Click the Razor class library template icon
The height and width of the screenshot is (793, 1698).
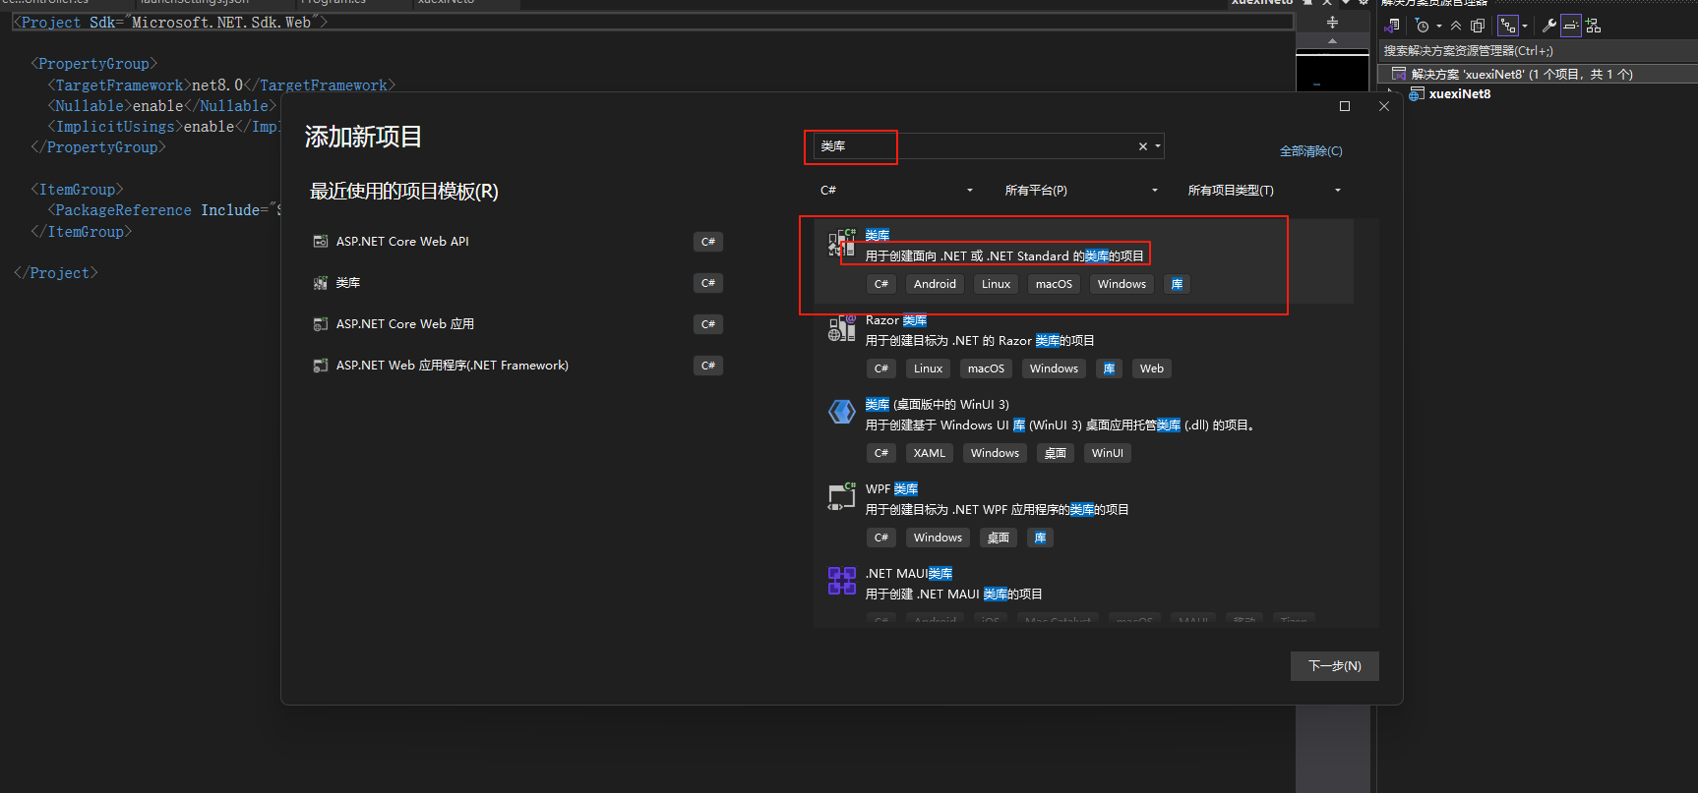[841, 327]
